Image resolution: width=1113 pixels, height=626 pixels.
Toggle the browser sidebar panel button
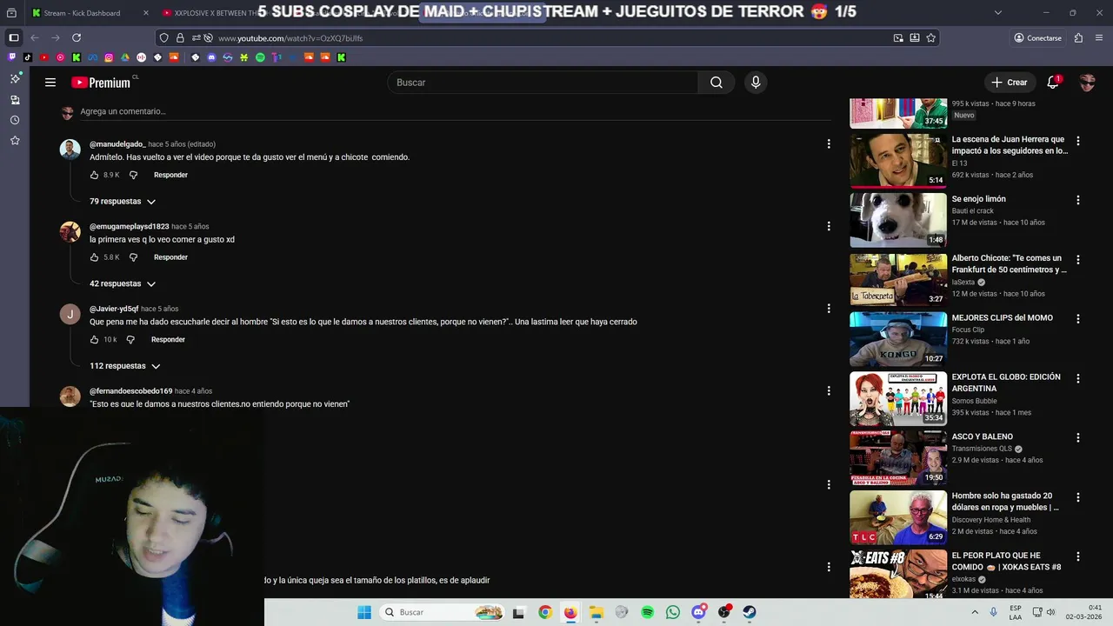tap(13, 37)
